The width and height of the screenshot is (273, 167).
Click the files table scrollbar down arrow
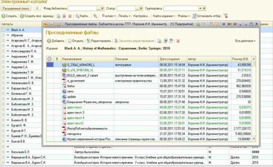[x=254, y=139]
